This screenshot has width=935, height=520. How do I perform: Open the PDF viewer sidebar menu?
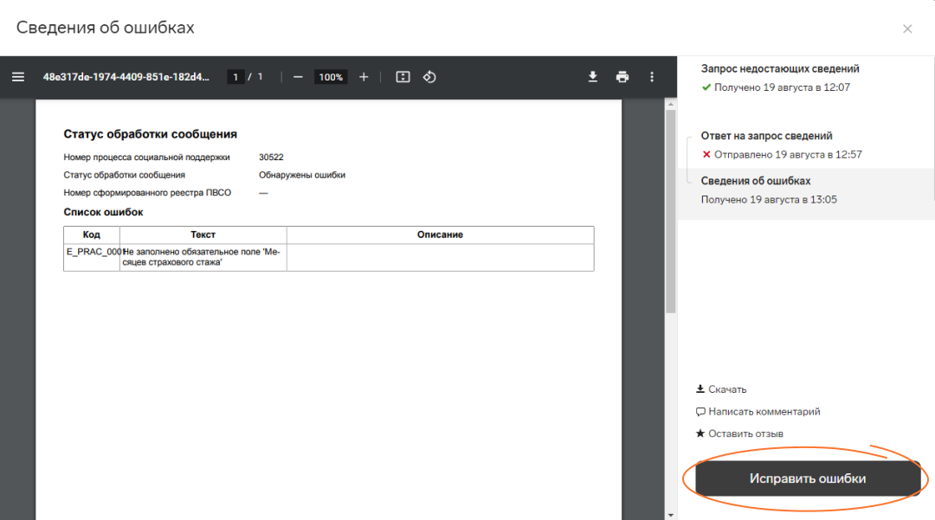[18, 77]
